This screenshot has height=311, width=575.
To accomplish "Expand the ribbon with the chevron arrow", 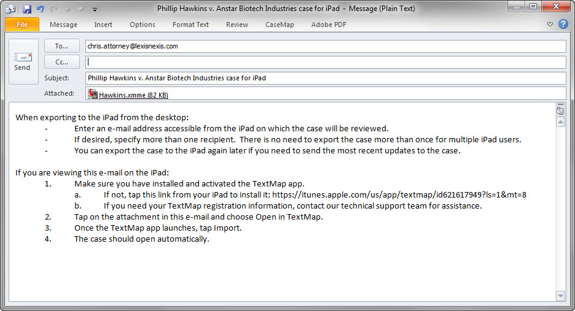I will [x=550, y=24].
